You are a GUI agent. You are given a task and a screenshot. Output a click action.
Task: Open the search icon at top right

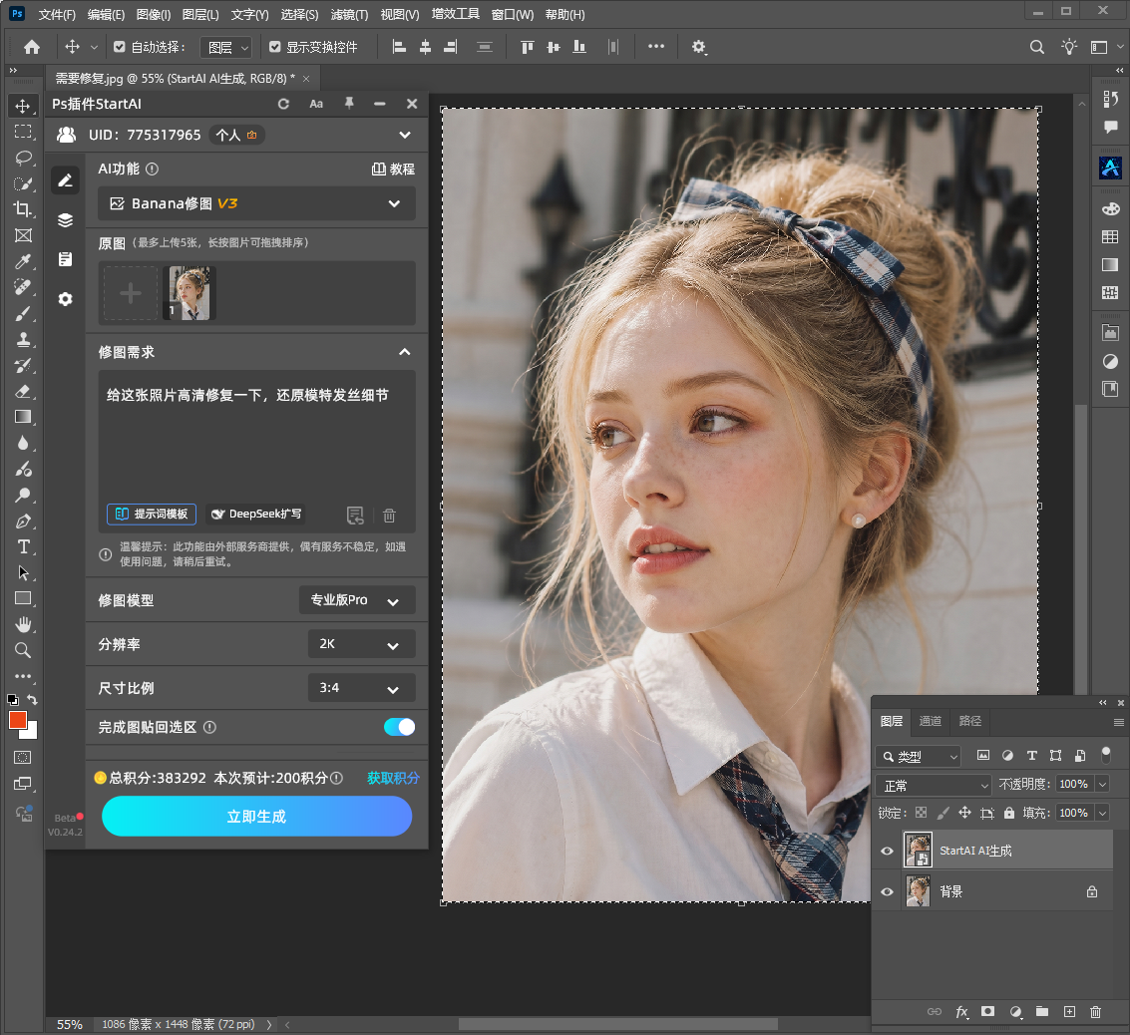click(1037, 47)
